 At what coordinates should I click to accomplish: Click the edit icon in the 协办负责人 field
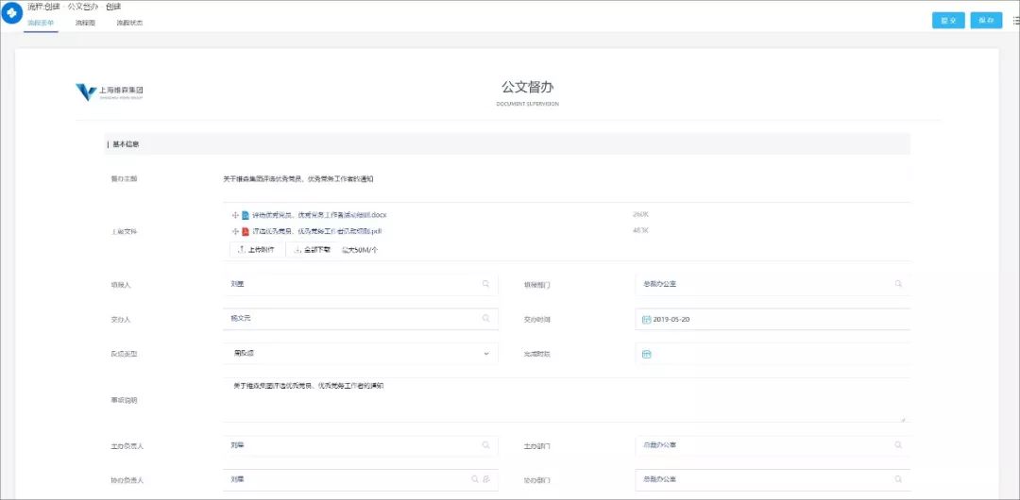486,479
